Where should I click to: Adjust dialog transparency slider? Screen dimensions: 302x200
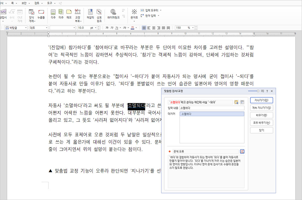(253, 91)
